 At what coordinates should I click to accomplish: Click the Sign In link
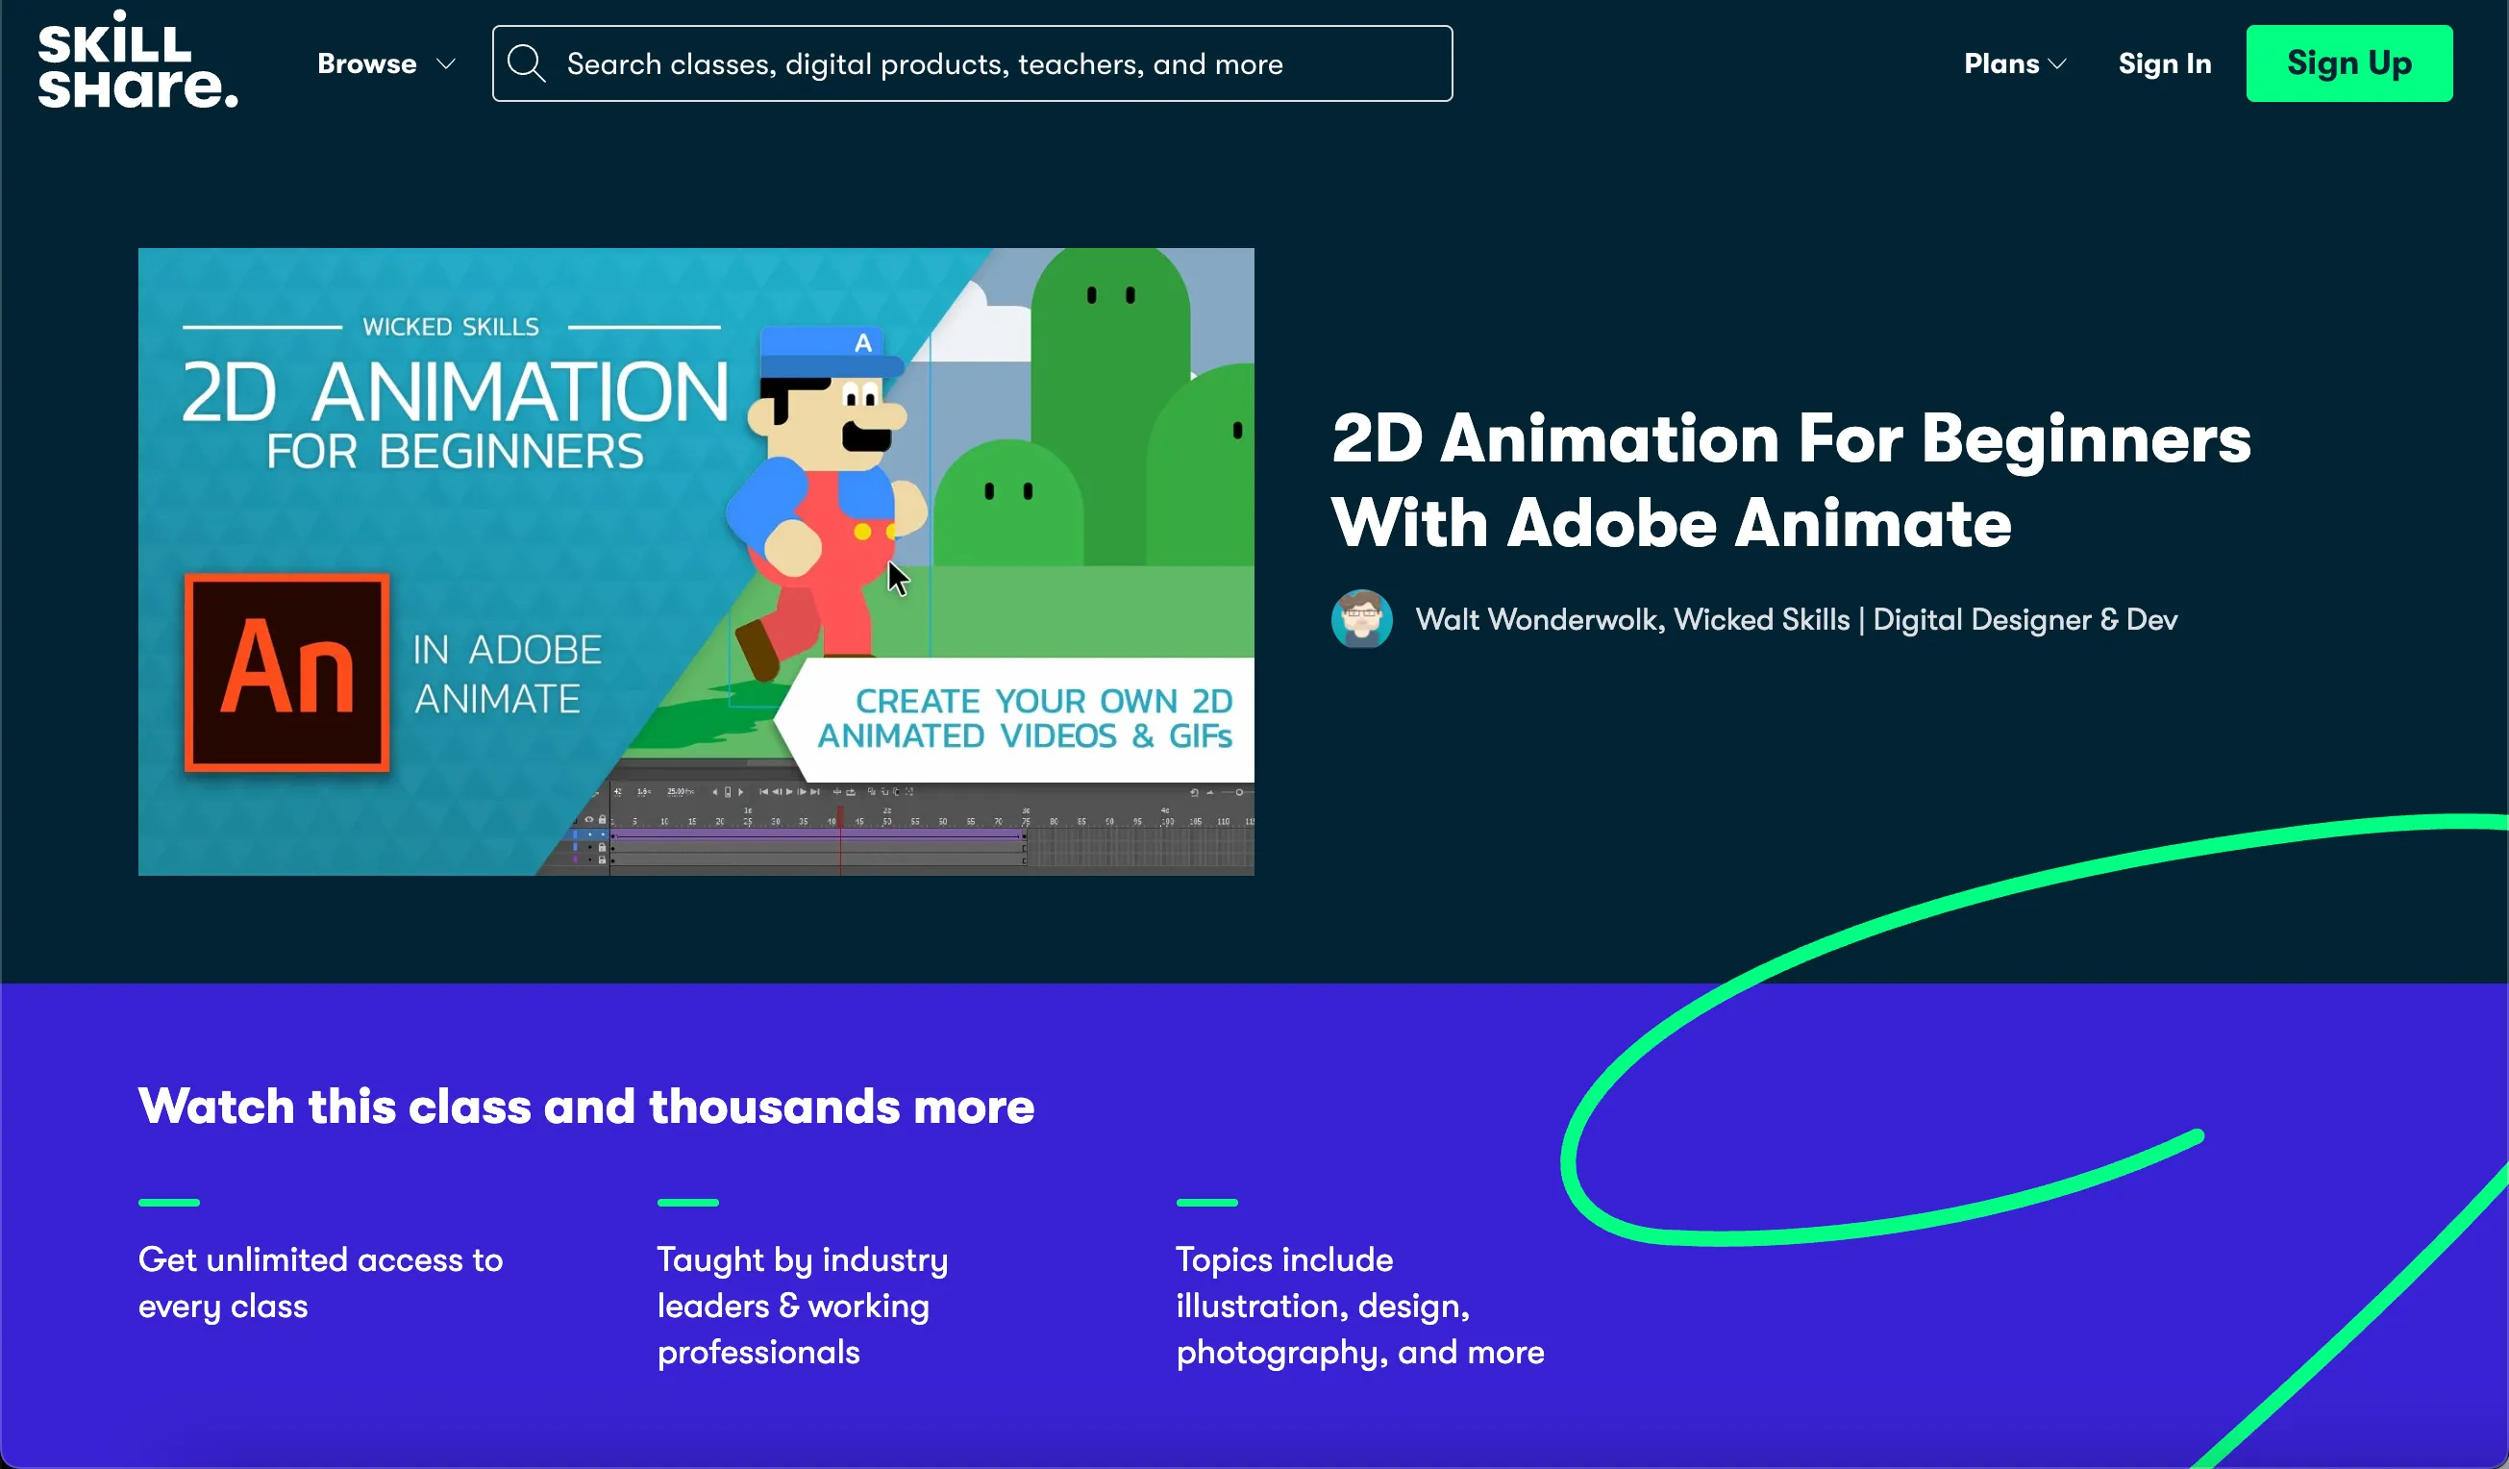(2165, 63)
